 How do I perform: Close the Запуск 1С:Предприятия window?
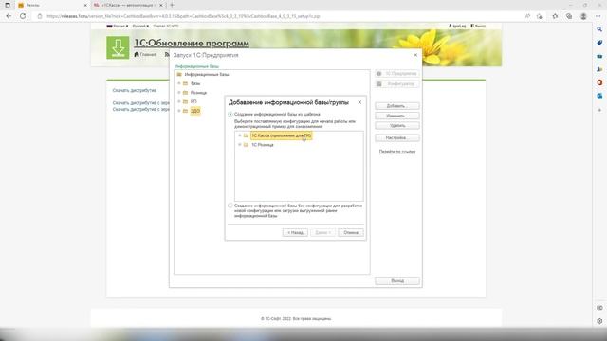(415, 55)
